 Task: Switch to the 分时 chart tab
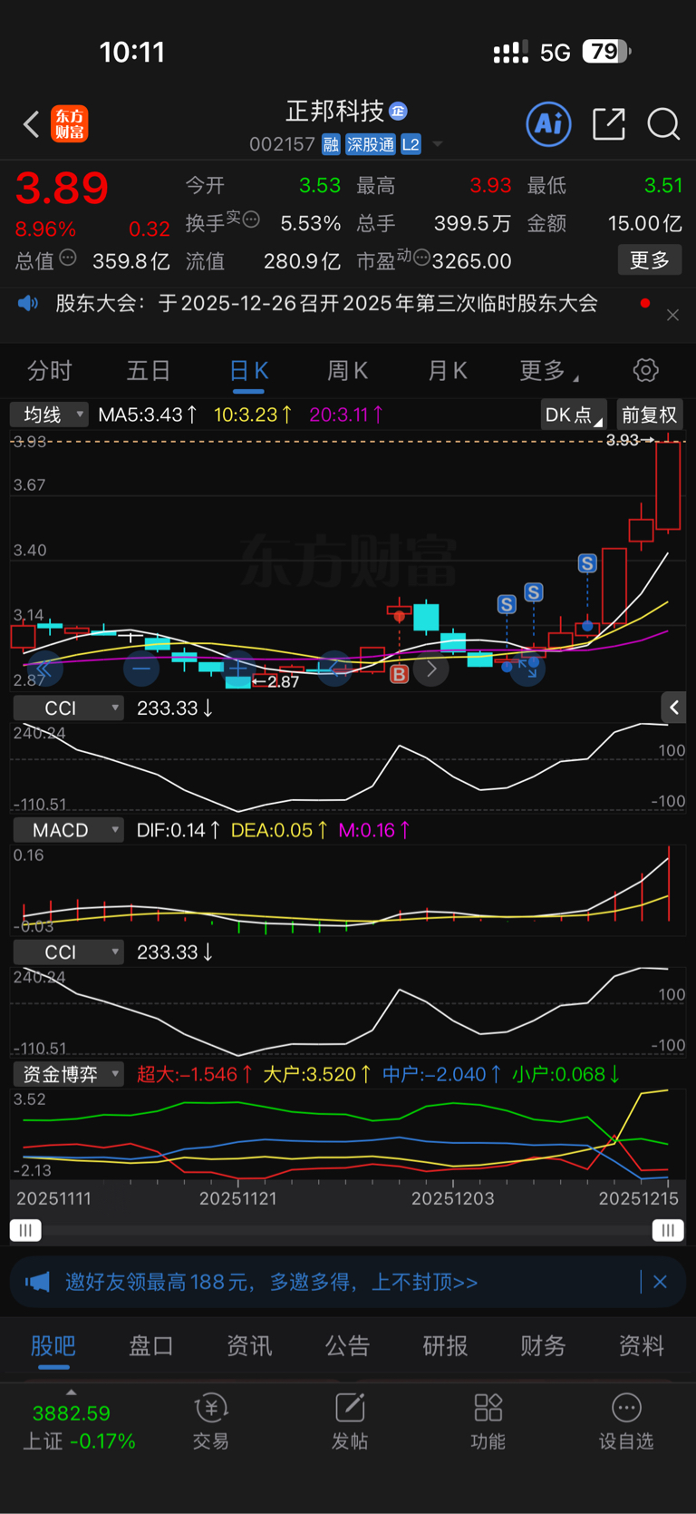pyautogui.click(x=50, y=370)
